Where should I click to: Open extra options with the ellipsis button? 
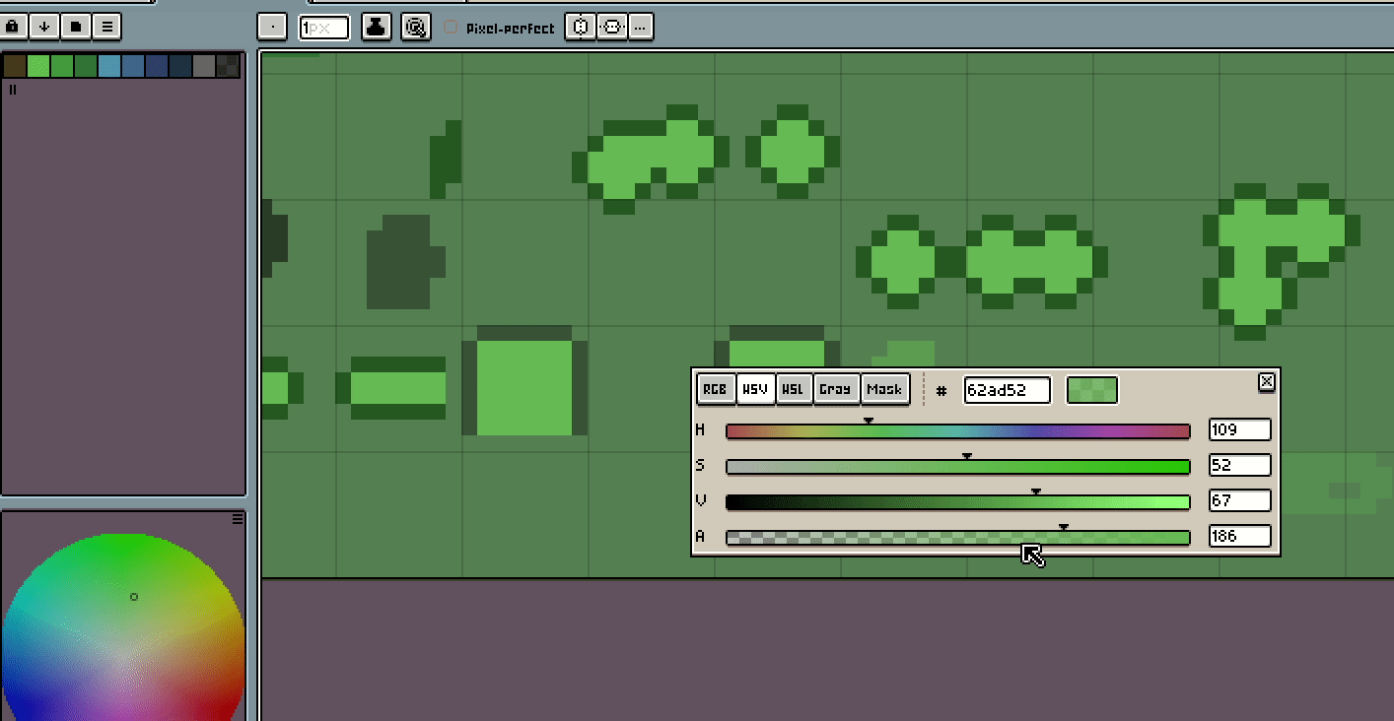click(x=641, y=27)
